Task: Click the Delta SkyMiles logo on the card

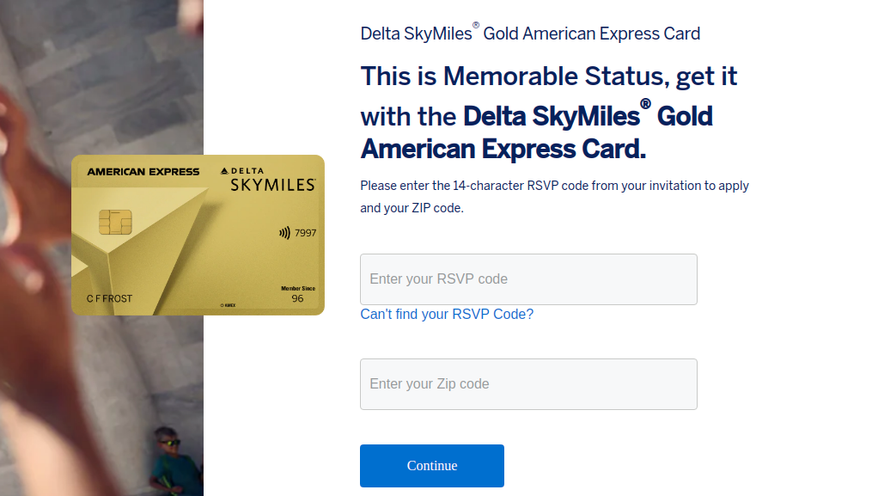Action: pos(267,179)
